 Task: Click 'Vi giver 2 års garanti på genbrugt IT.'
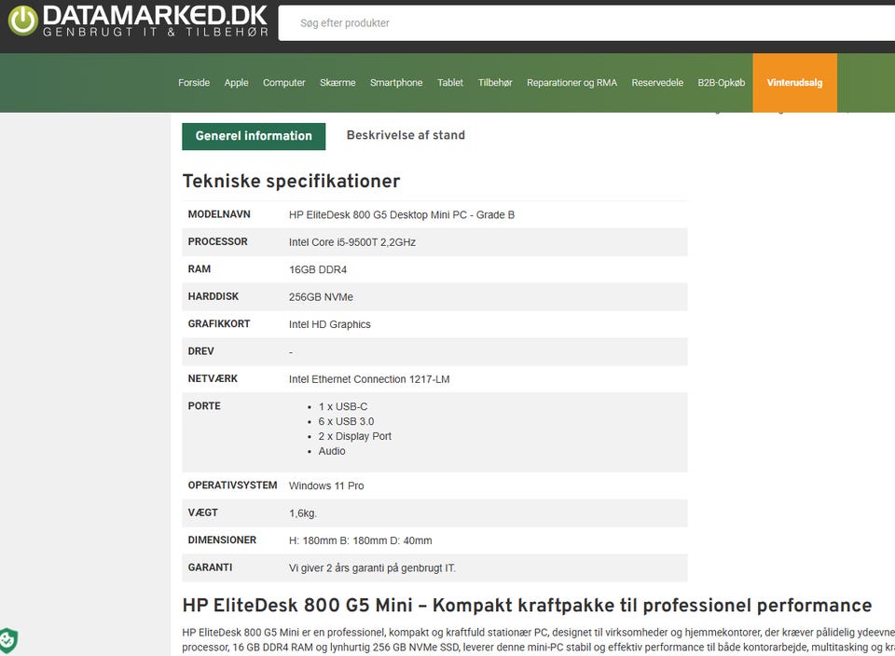point(372,568)
